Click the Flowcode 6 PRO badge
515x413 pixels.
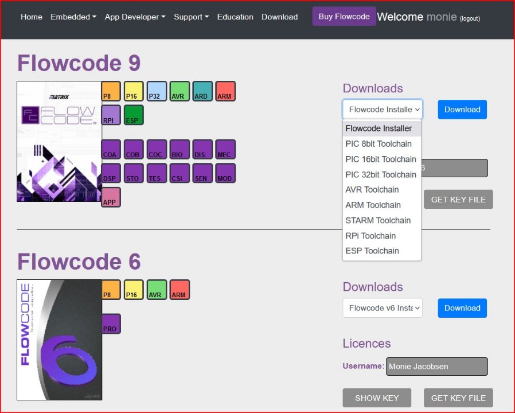click(111, 324)
